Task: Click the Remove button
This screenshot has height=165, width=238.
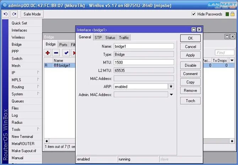Action: (190, 90)
